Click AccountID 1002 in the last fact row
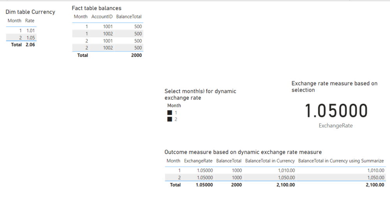The image size is (390, 199). point(108,48)
